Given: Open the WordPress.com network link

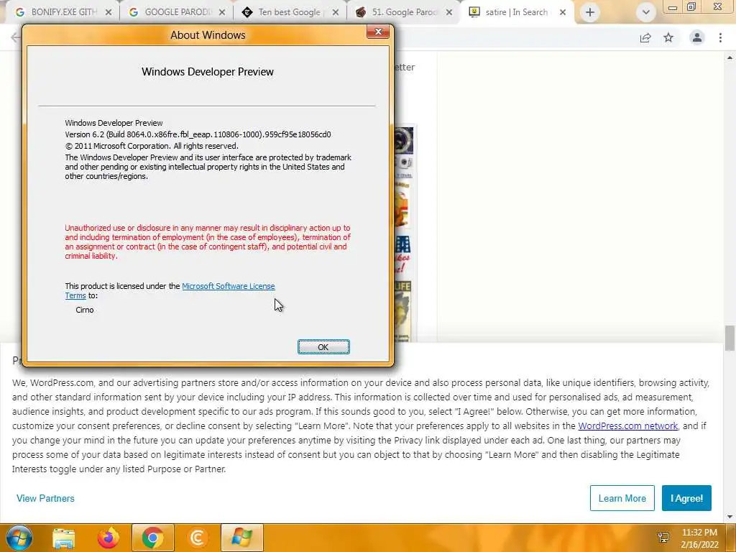Looking at the screenshot, I should 628,425.
